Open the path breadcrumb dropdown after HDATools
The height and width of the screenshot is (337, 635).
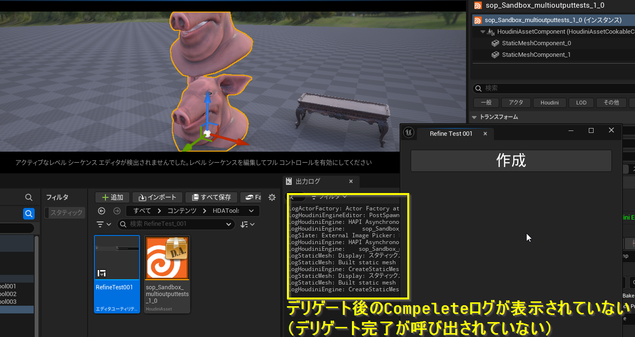[251, 211]
